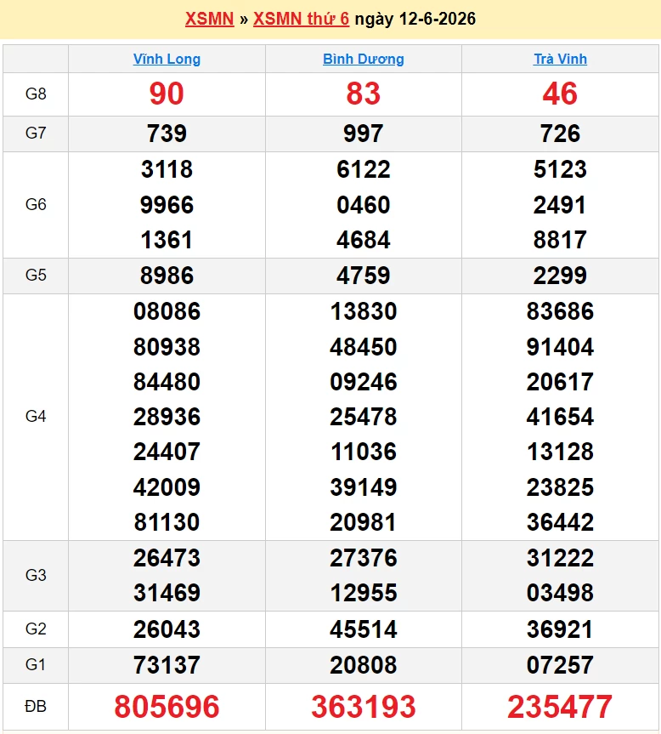Click G4 number 41654
661x734 pixels.
pyautogui.click(x=560, y=417)
